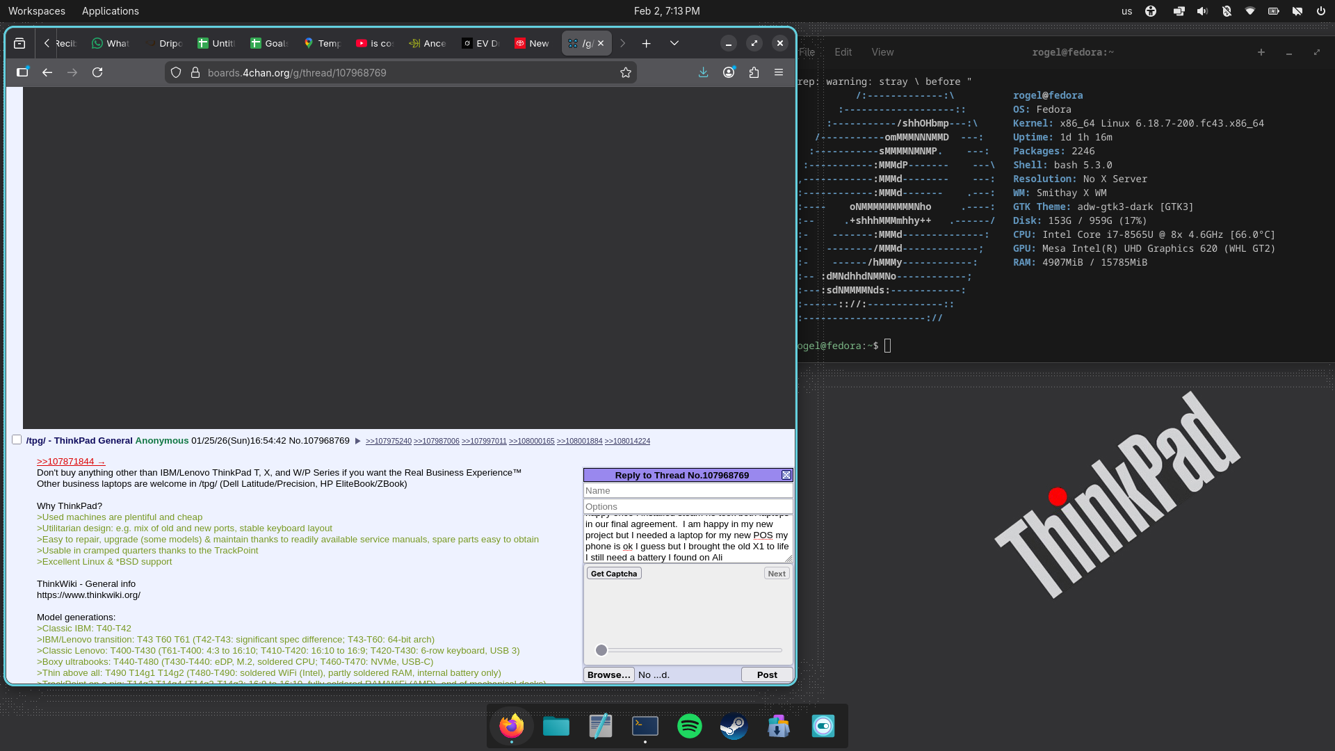Toggle the Firefox sidebar button
1335x751 pixels.
pos(22,72)
